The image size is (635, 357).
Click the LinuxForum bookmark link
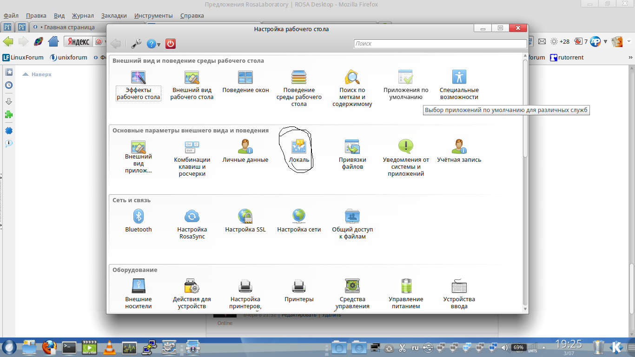[x=23, y=58]
